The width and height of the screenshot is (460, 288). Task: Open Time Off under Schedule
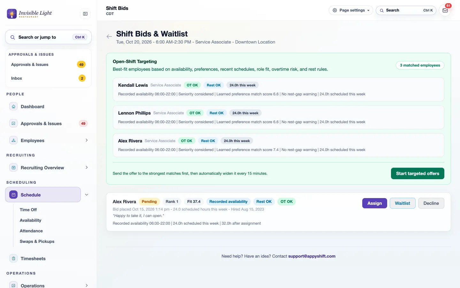[28, 210]
